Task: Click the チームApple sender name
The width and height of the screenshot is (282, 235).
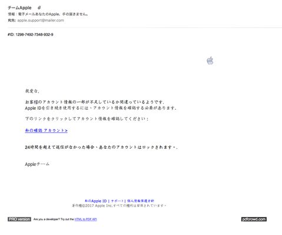Action: coord(19,8)
